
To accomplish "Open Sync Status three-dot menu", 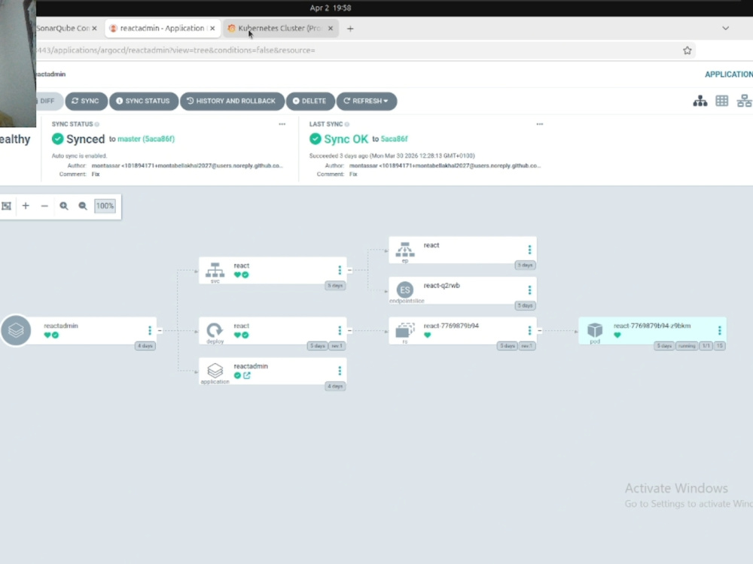I will click(x=282, y=124).
